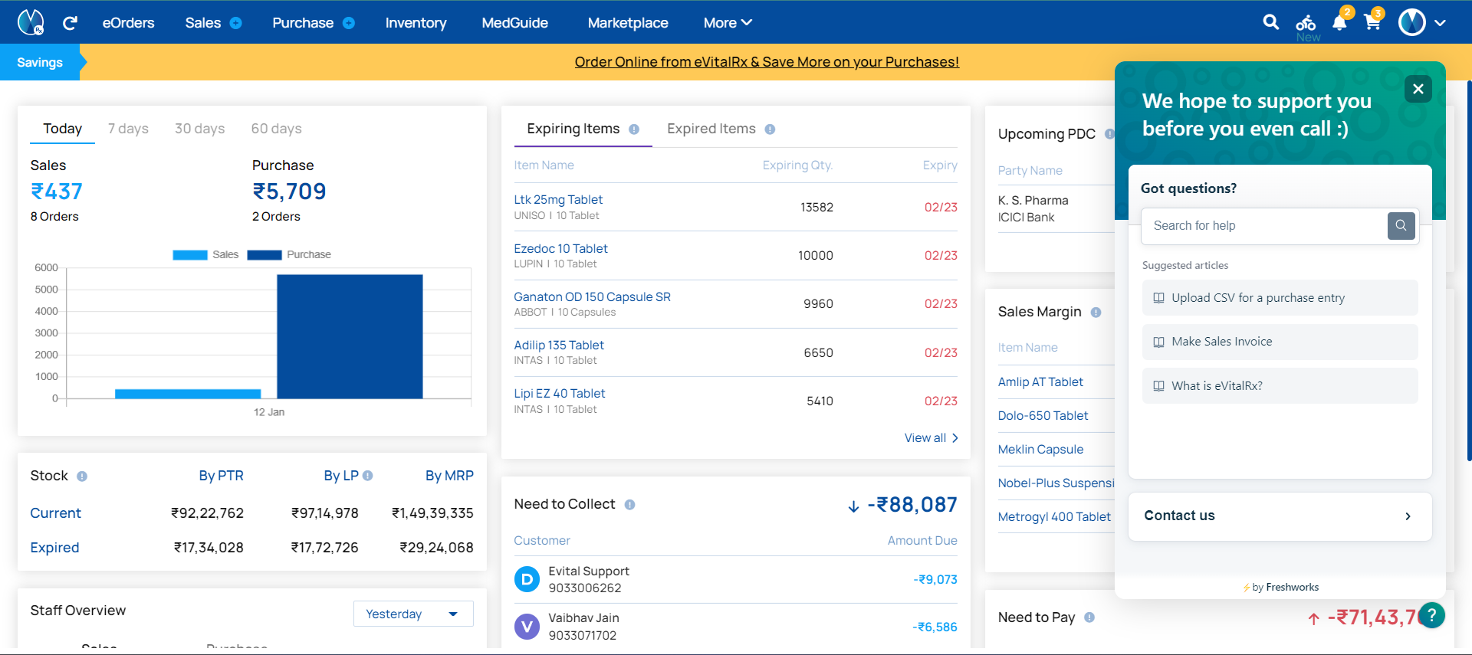Open the eOrders menu
The width and height of the screenshot is (1472, 655).
click(129, 23)
